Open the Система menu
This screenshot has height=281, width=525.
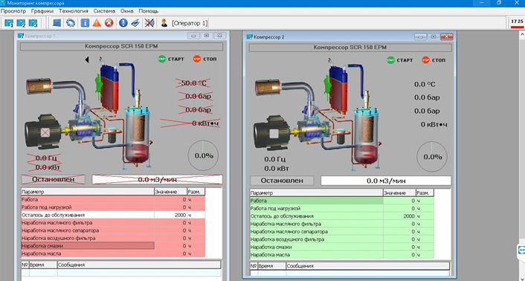(x=104, y=11)
